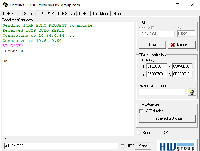Image resolution: width=200 pixels, height=151 pixels.
Task: Click TEA key field 1
Action: pos(157,66)
